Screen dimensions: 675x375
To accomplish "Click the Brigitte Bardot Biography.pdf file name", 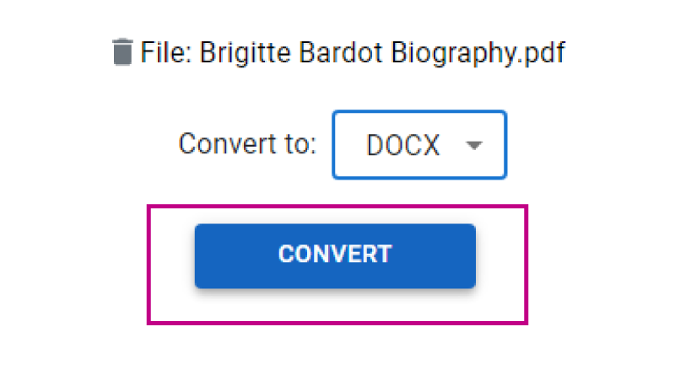I will pos(382,52).
